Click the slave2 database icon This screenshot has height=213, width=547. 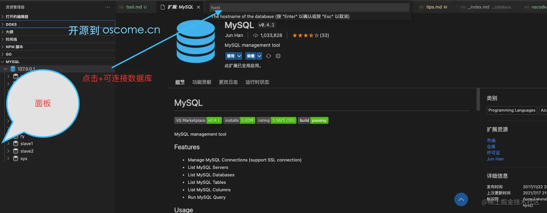click(x=16, y=151)
